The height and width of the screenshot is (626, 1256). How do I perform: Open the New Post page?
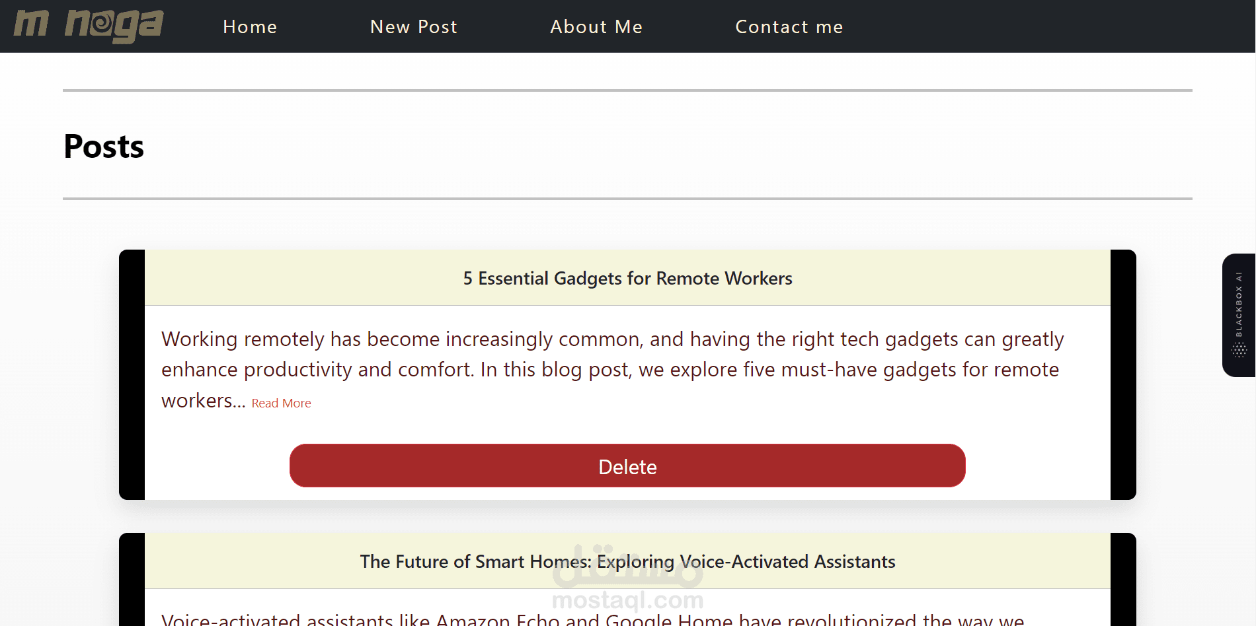(x=413, y=27)
